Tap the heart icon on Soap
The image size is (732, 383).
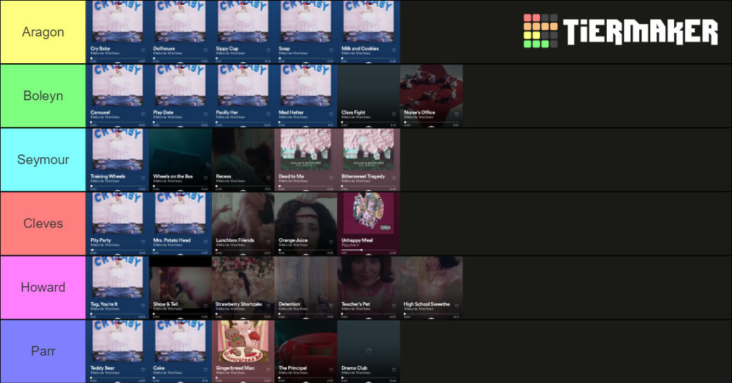[x=331, y=50]
